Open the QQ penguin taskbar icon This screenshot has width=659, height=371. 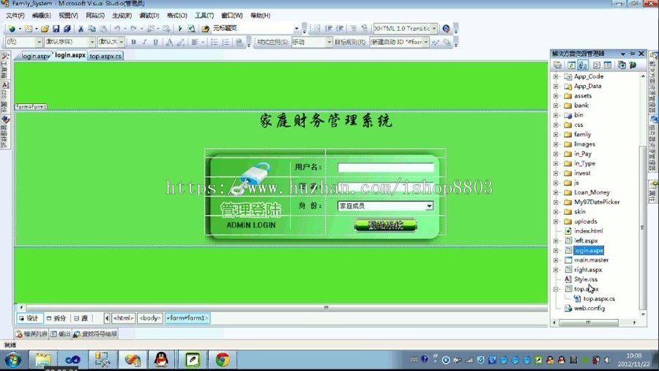[161, 360]
